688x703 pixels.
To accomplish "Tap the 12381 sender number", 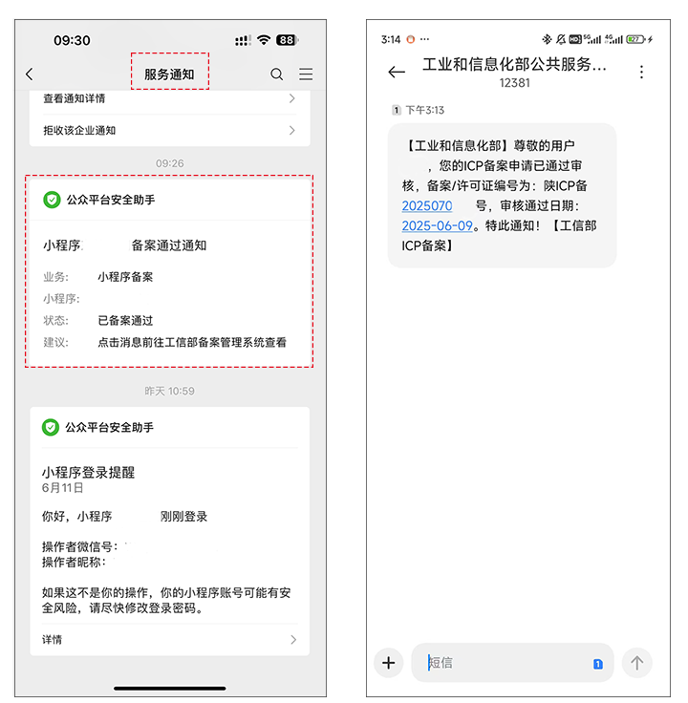I will pyautogui.click(x=514, y=83).
